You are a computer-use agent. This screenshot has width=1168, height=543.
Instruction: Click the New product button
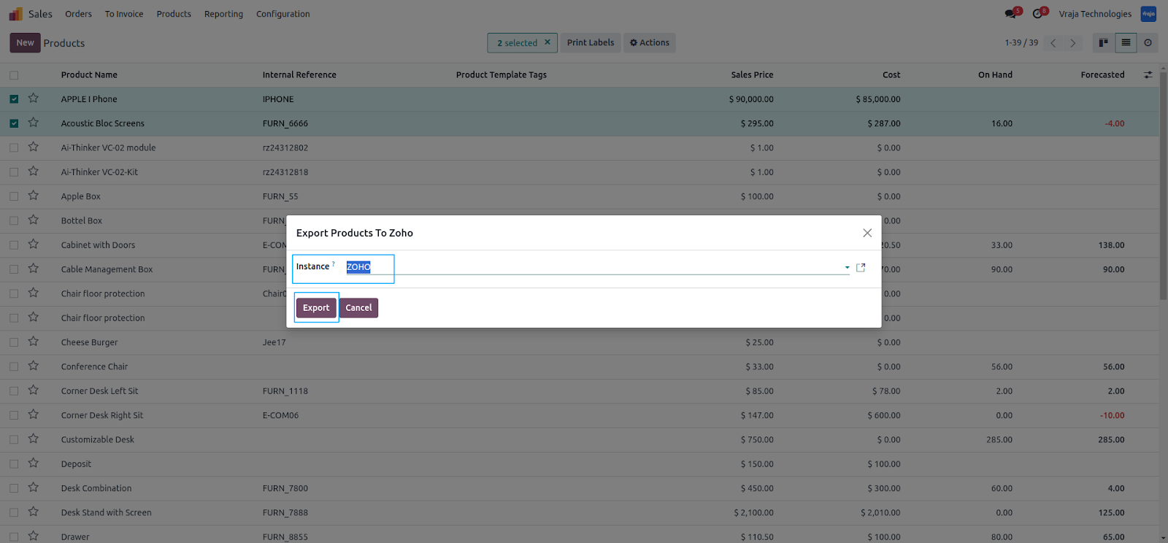point(25,43)
